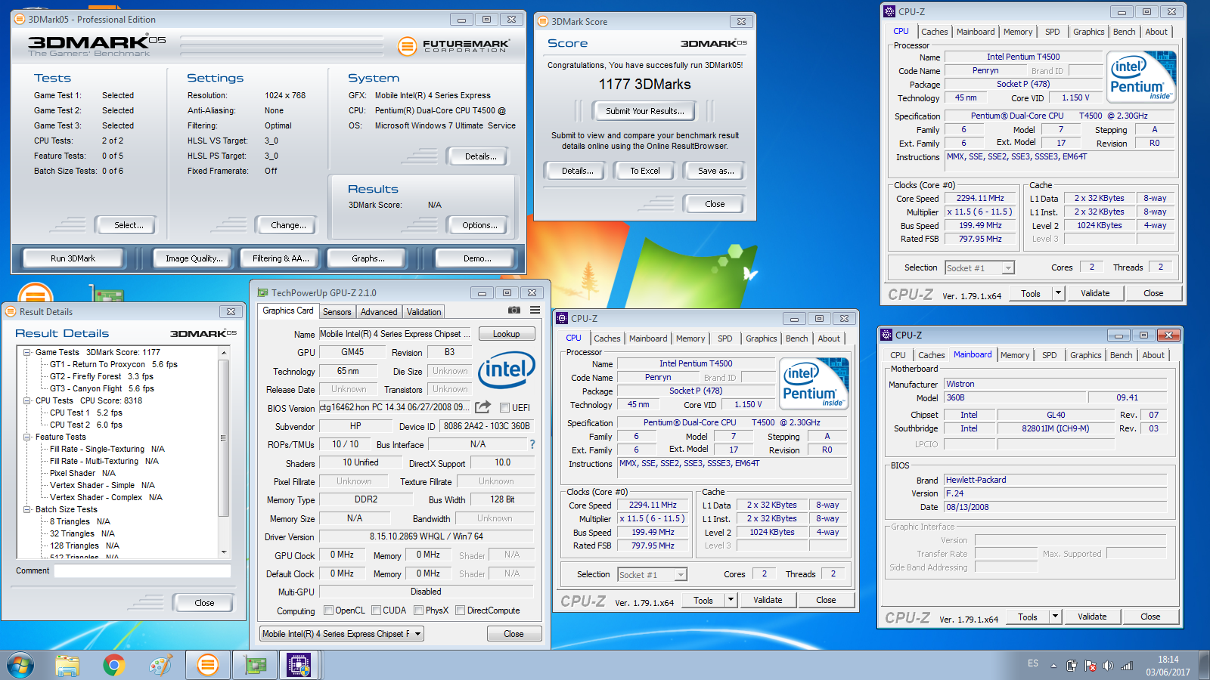Launch Google Chrome from the taskbar
The image size is (1210, 680).
point(114,665)
